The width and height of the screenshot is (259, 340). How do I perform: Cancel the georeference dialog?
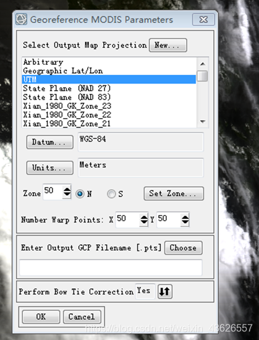pyautogui.click(x=82, y=317)
